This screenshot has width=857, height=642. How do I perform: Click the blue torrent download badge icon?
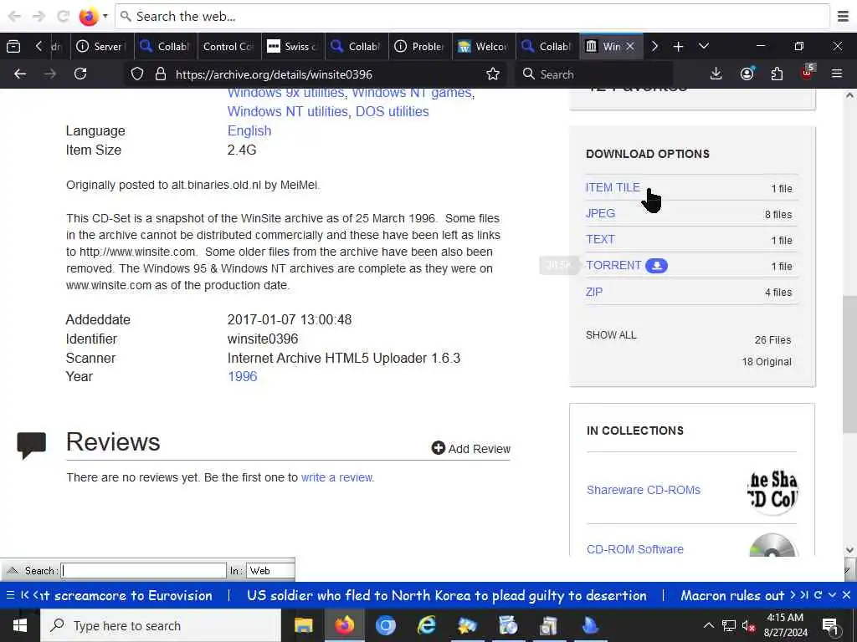(x=656, y=266)
